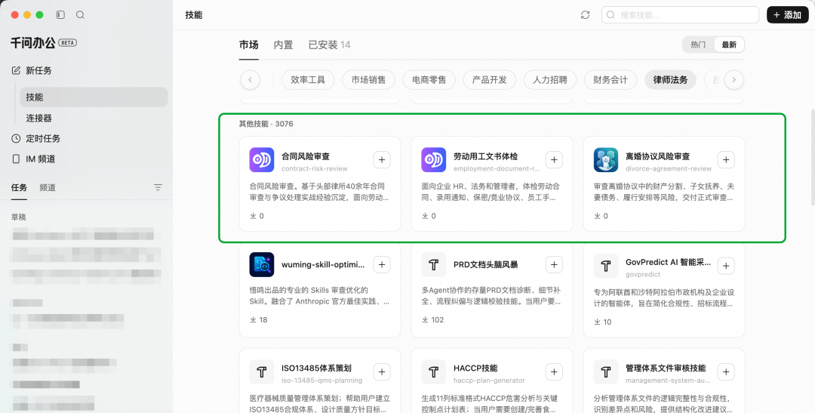
Task: Add GovPredict AI skill with plus
Action: pyautogui.click(x=726, y=266)
